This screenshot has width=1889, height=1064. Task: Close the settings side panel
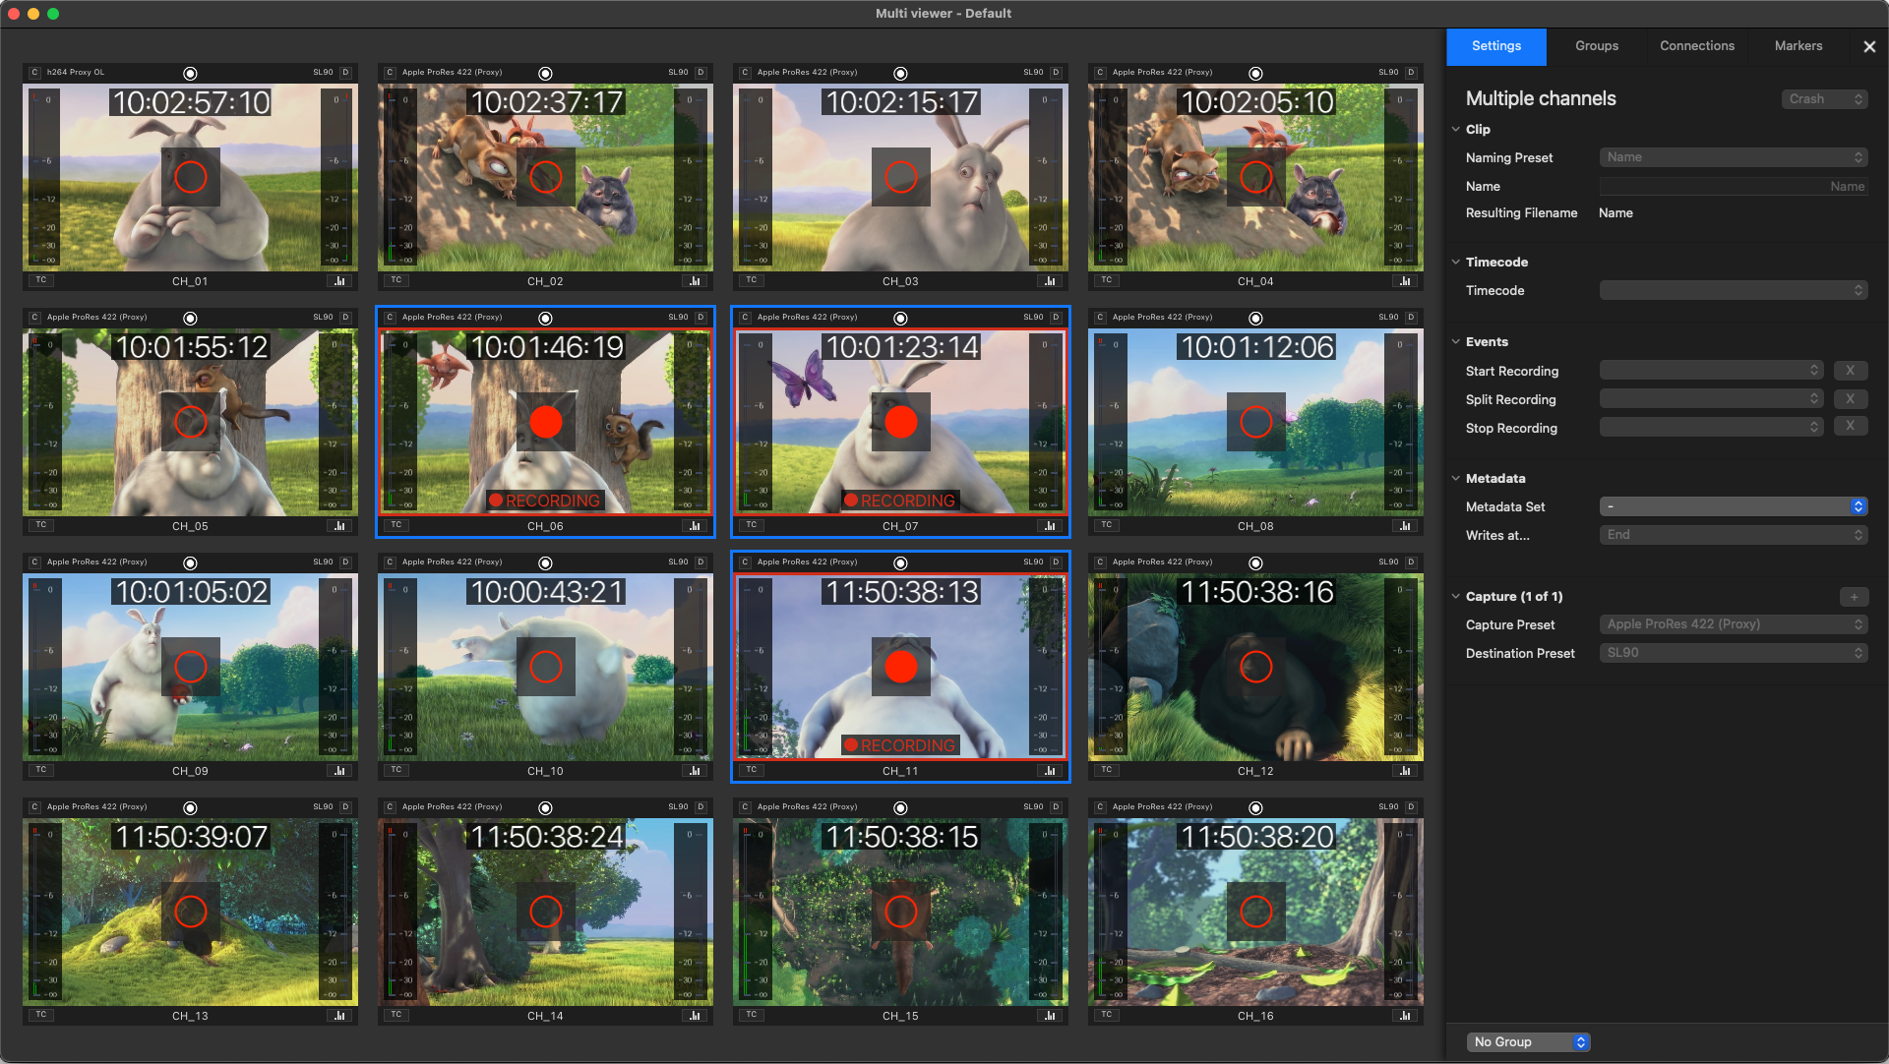(x=1869, y=46)
